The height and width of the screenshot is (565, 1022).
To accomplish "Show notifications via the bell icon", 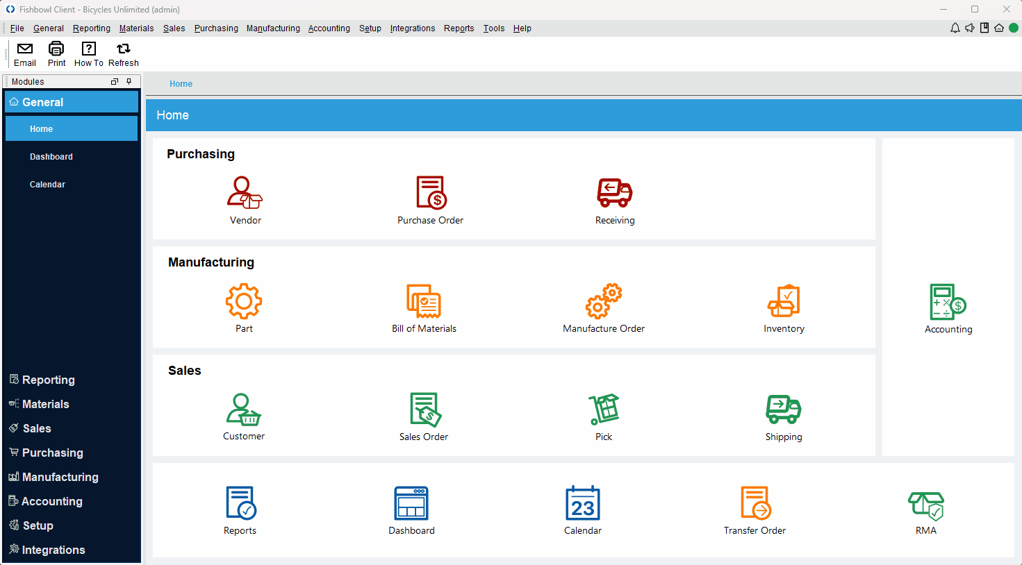I will pyautogui.click(x=955, y=28).
